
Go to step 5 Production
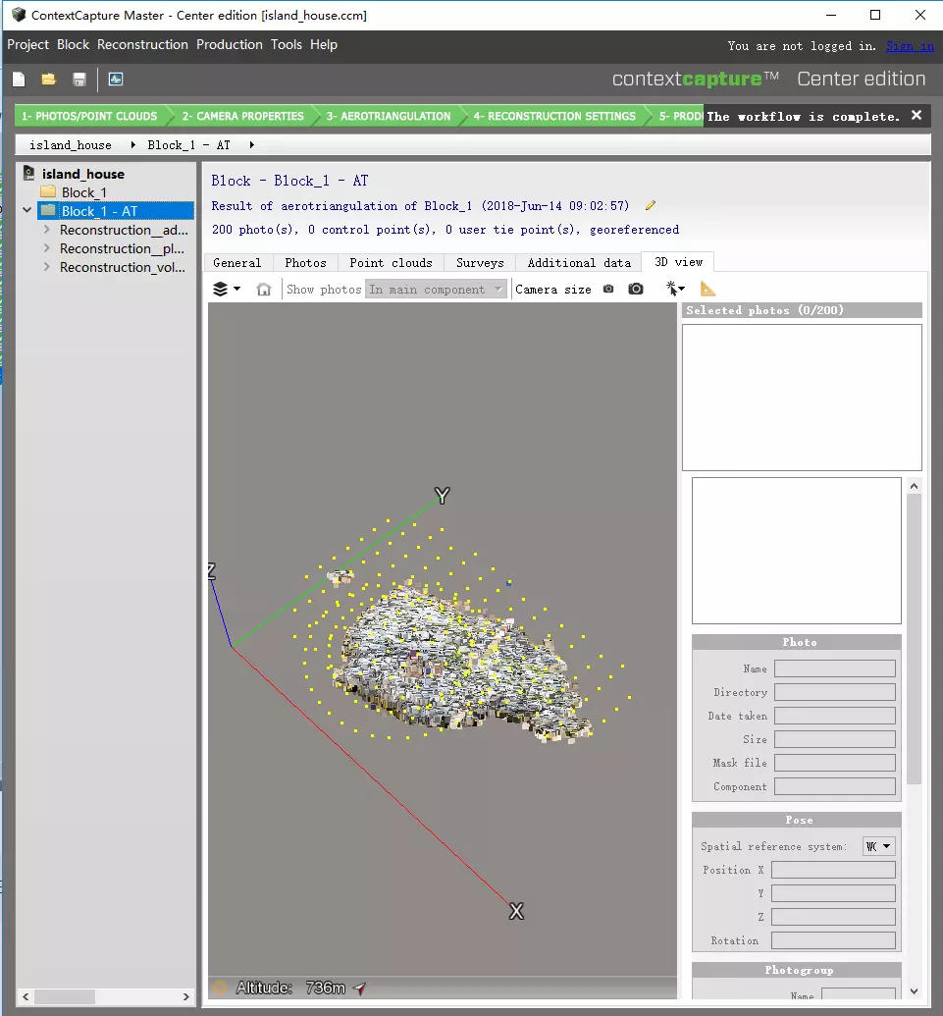(679, 116)
